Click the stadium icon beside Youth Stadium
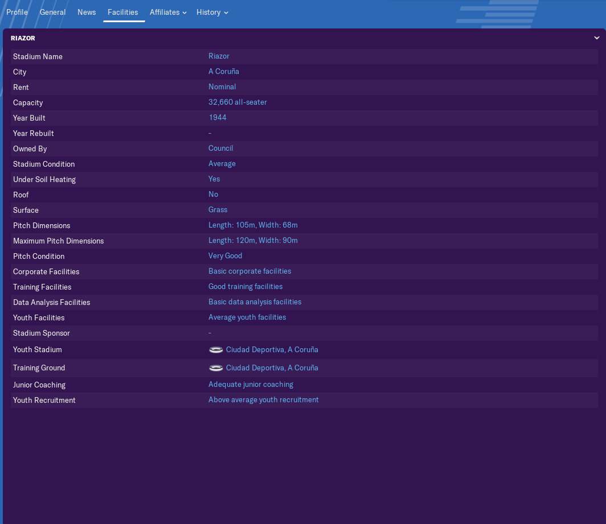This screenshot has width=606, height=524. point(216,350)
